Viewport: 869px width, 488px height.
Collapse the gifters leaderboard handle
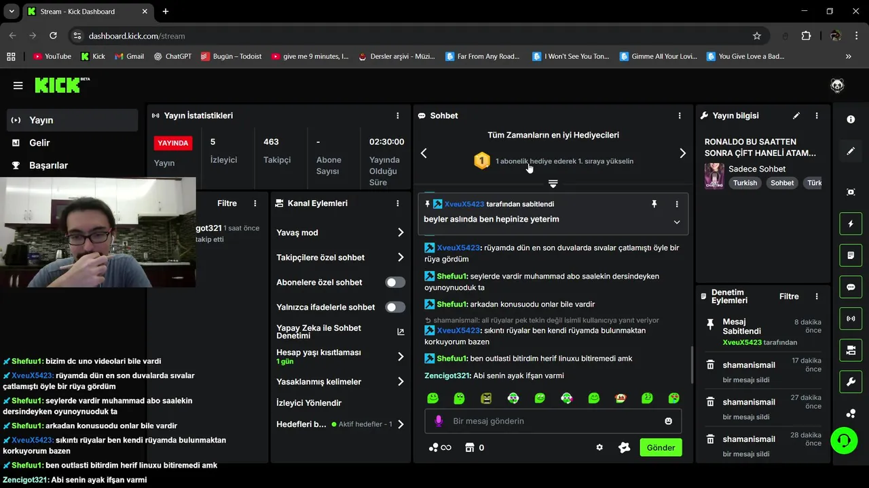click(553, 184)
